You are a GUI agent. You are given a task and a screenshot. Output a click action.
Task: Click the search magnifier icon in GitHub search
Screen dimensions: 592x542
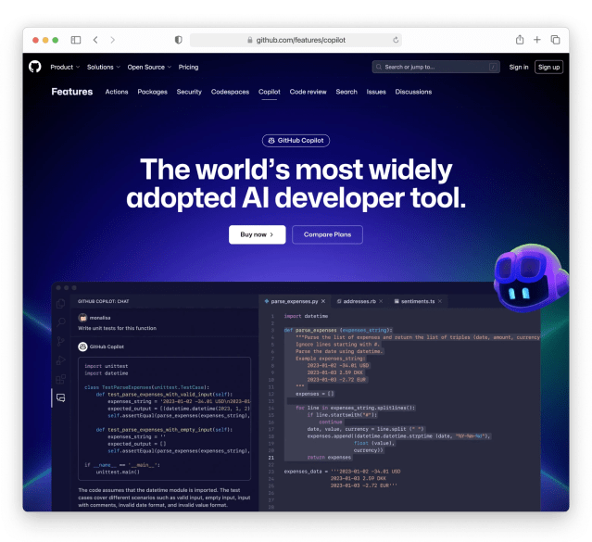coord(379,68)
